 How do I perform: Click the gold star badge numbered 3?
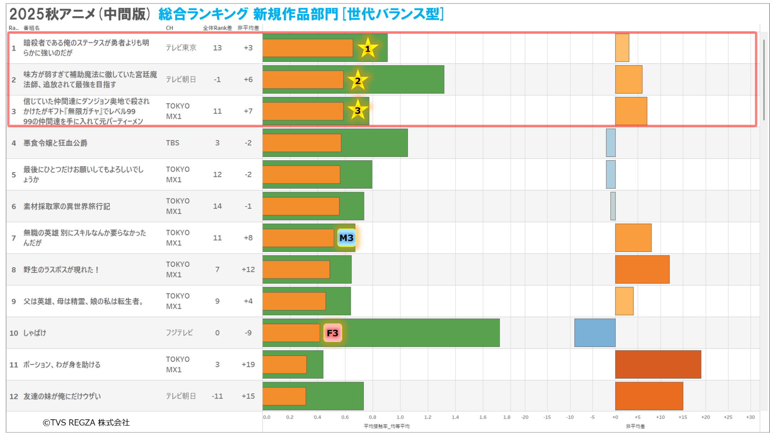(358, 110)
